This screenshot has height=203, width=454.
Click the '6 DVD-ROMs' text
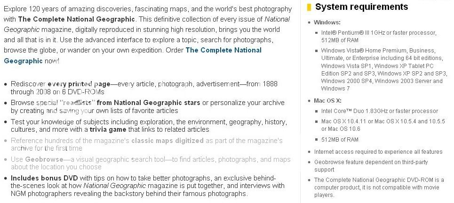pyautogui.click(x=83, y=92)
